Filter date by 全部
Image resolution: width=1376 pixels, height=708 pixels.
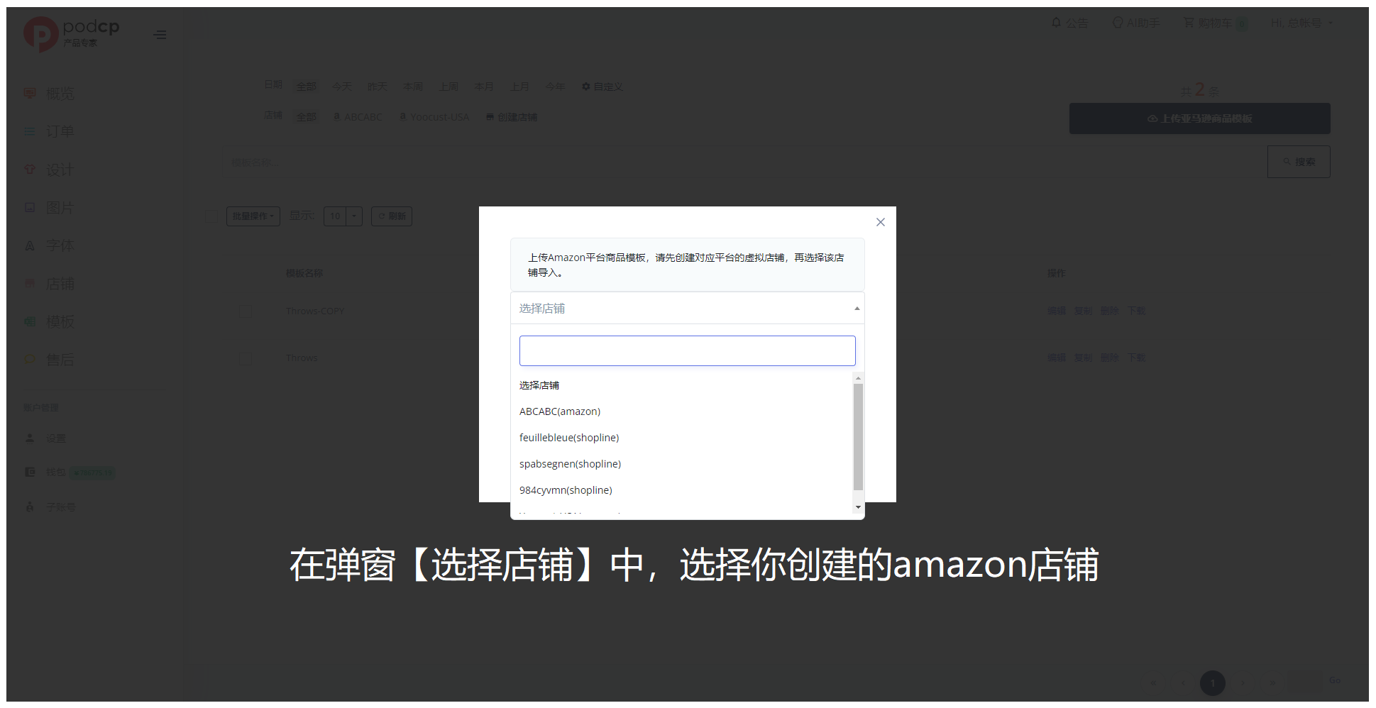click(306, 87)
